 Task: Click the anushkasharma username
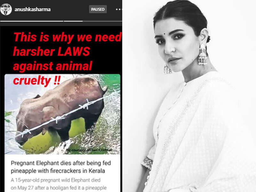click(33, 10)
